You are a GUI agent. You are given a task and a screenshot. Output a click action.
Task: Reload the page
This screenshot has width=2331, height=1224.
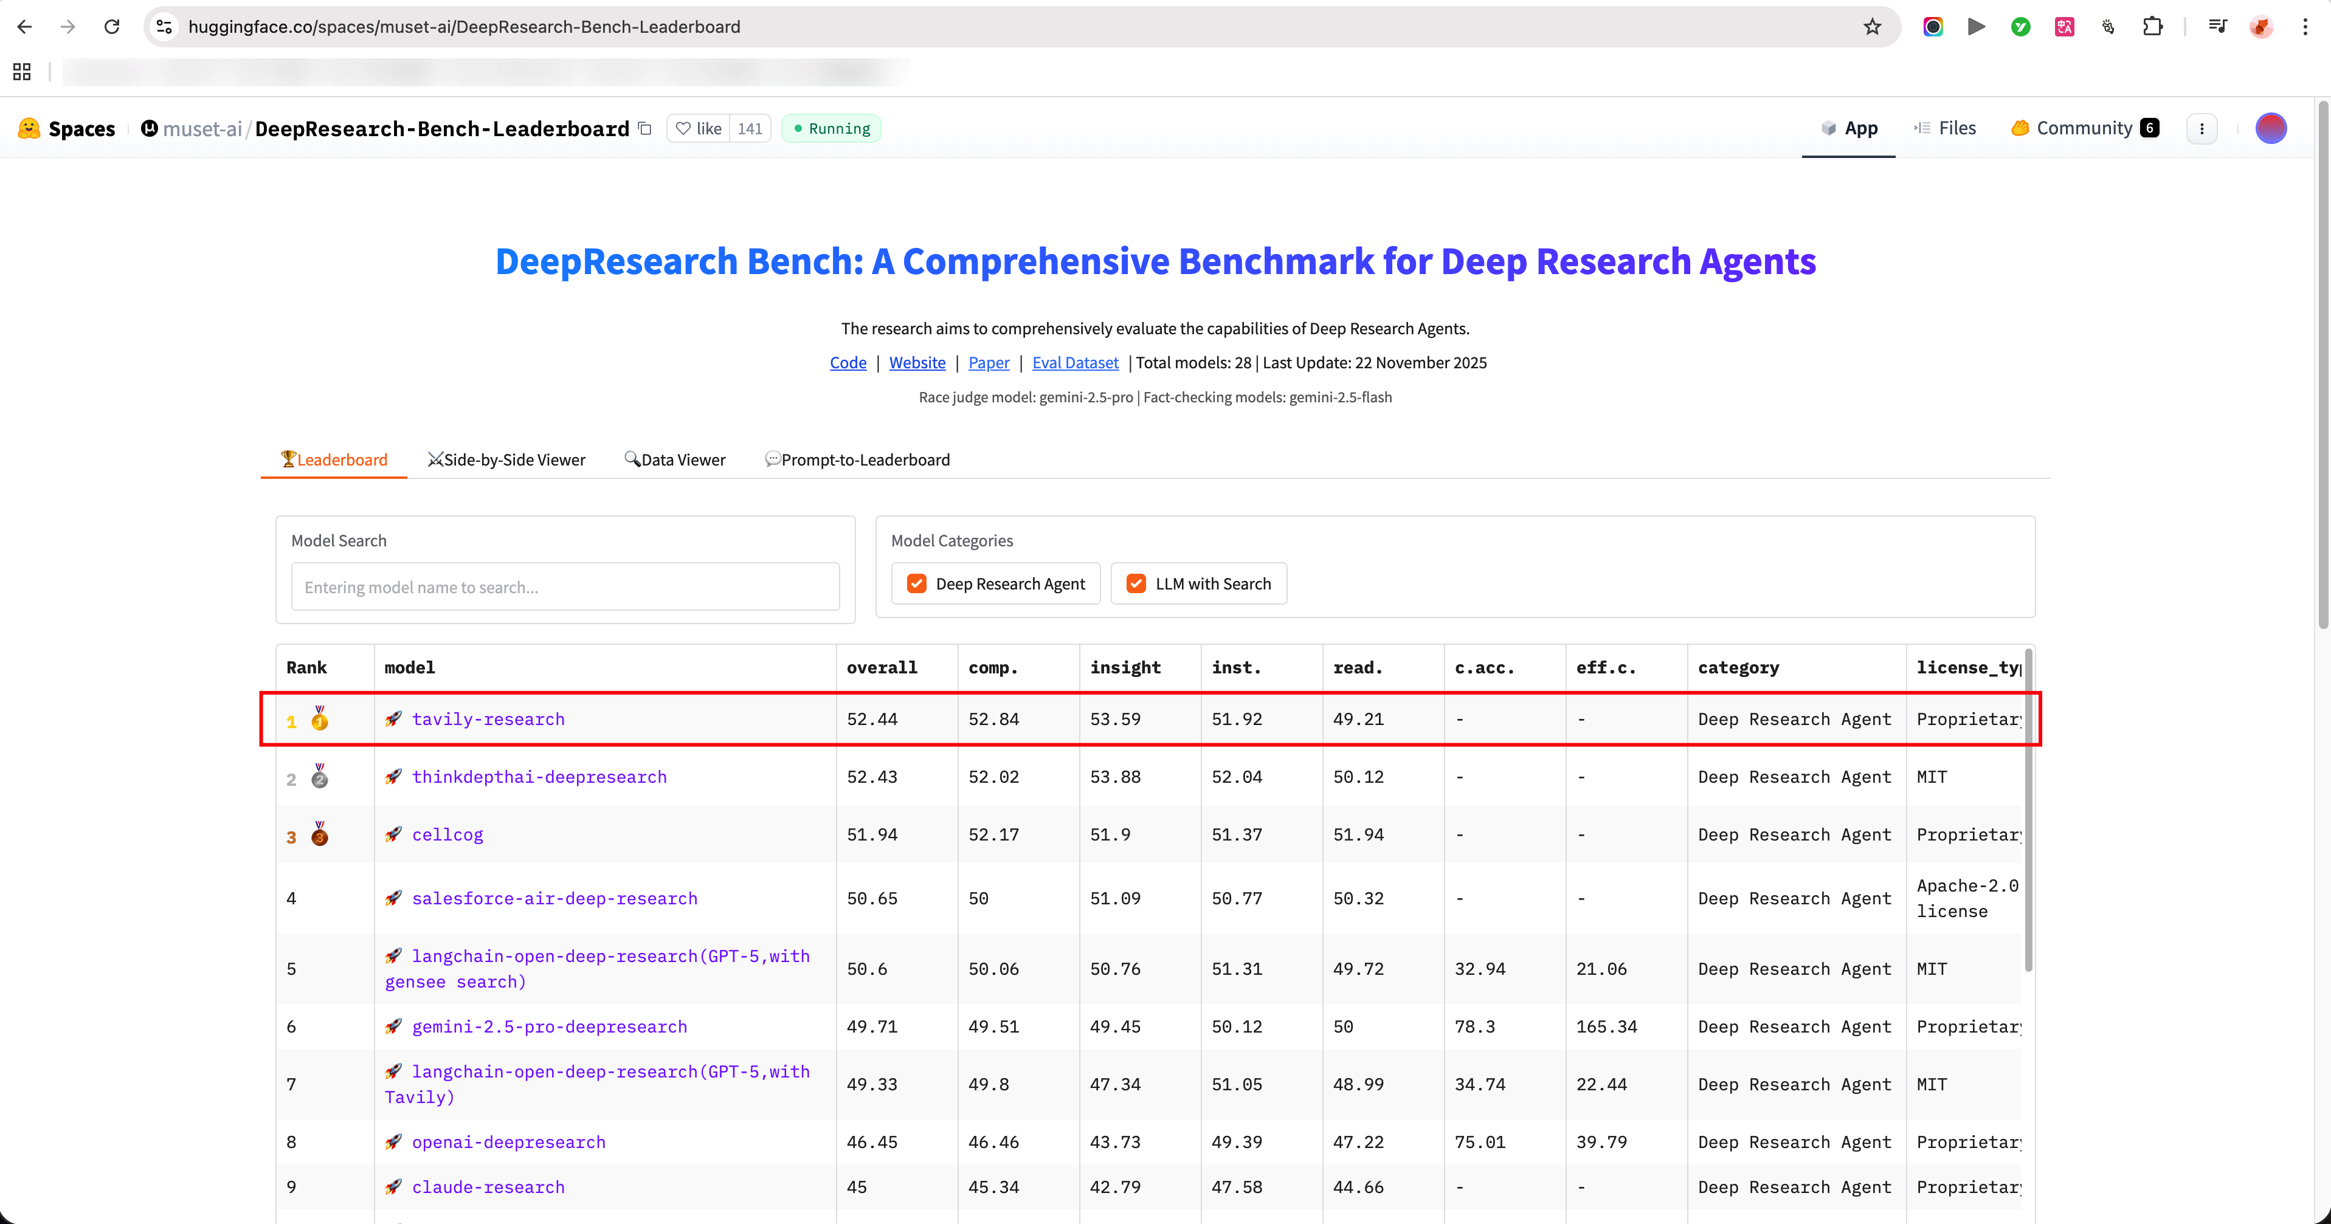(x=112, y=27)
